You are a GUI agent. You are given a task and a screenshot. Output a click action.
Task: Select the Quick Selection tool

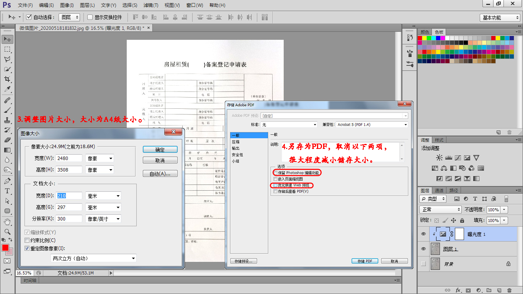click(x=7, y=69)
